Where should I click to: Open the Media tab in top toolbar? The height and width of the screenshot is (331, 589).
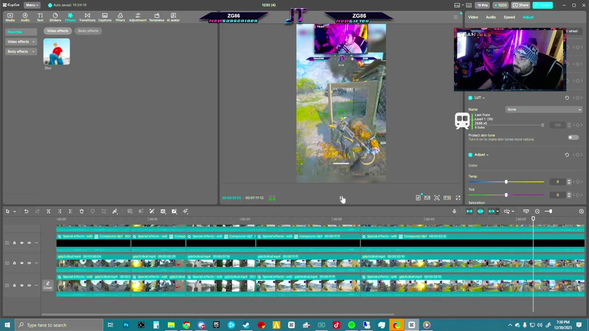click(10, 17)
